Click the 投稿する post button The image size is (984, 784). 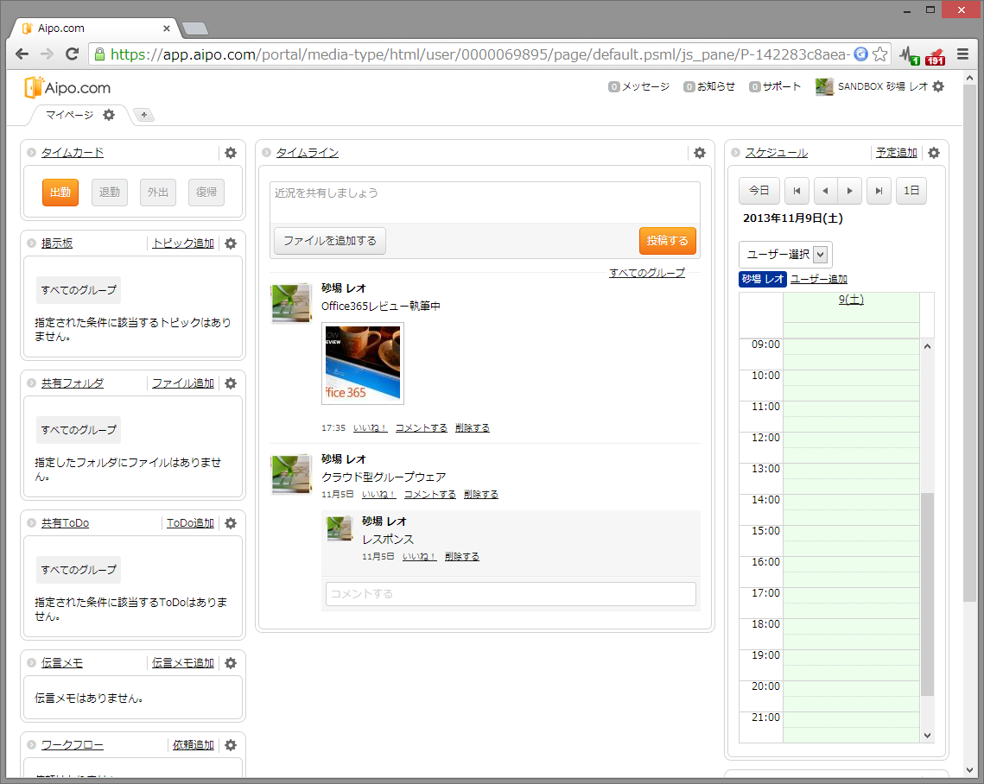[667, 241]
